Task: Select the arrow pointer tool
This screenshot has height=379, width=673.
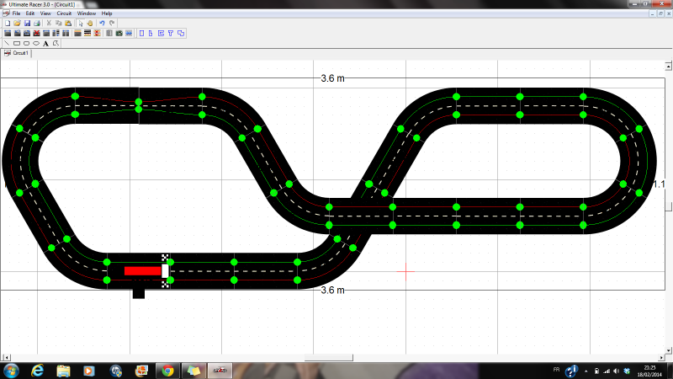Action: tap(80, 23)
